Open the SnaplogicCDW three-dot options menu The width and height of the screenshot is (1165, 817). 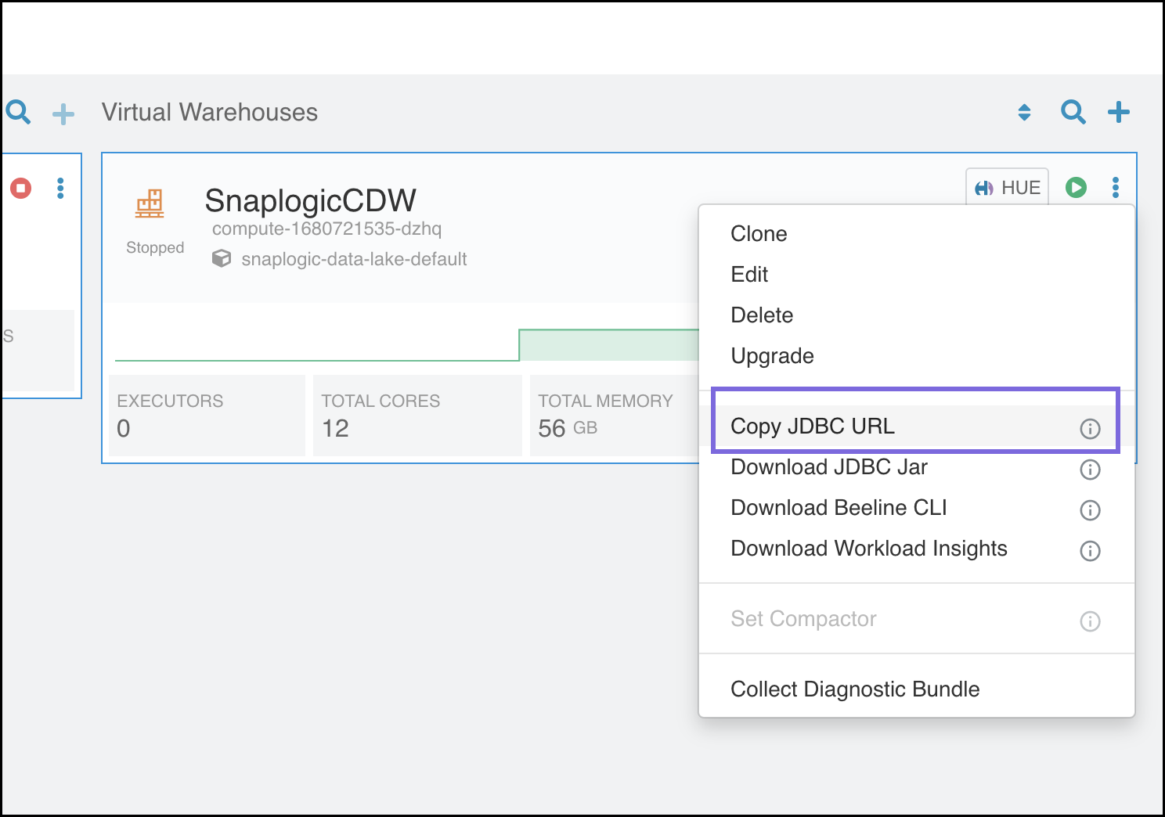pos(1116,188)
